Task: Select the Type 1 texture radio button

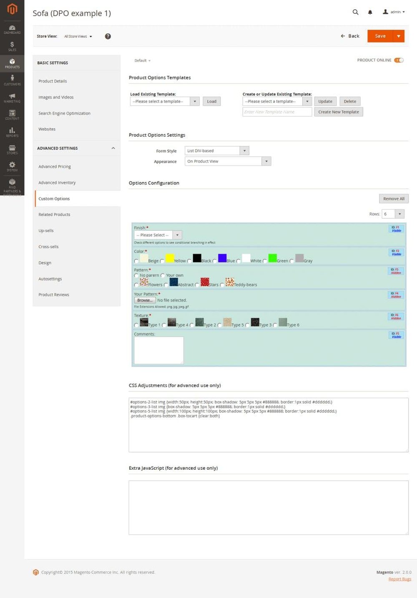Action: tap(136, 325)
